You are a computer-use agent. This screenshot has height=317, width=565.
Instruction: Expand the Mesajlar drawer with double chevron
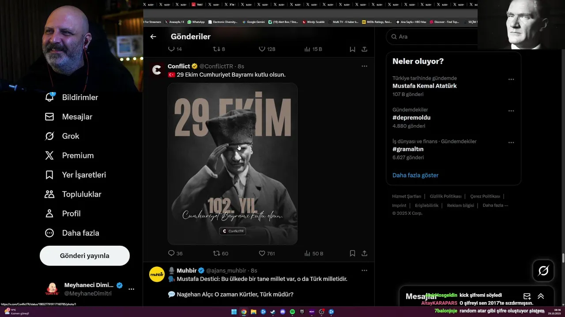pos(541,296)
